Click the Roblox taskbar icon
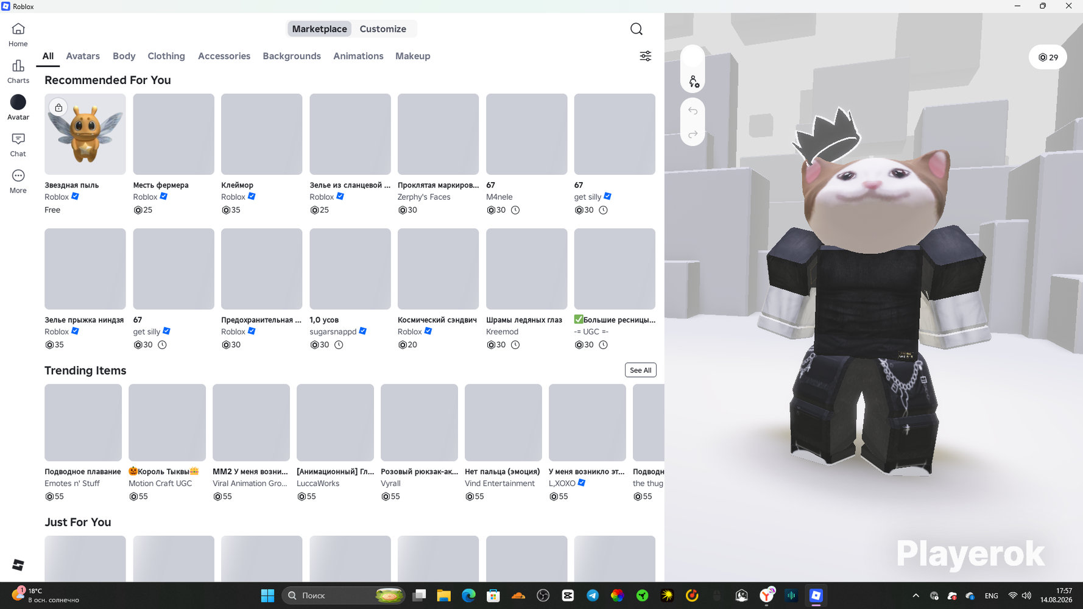This screenshot has height=609, width=1083. point(816,596)
